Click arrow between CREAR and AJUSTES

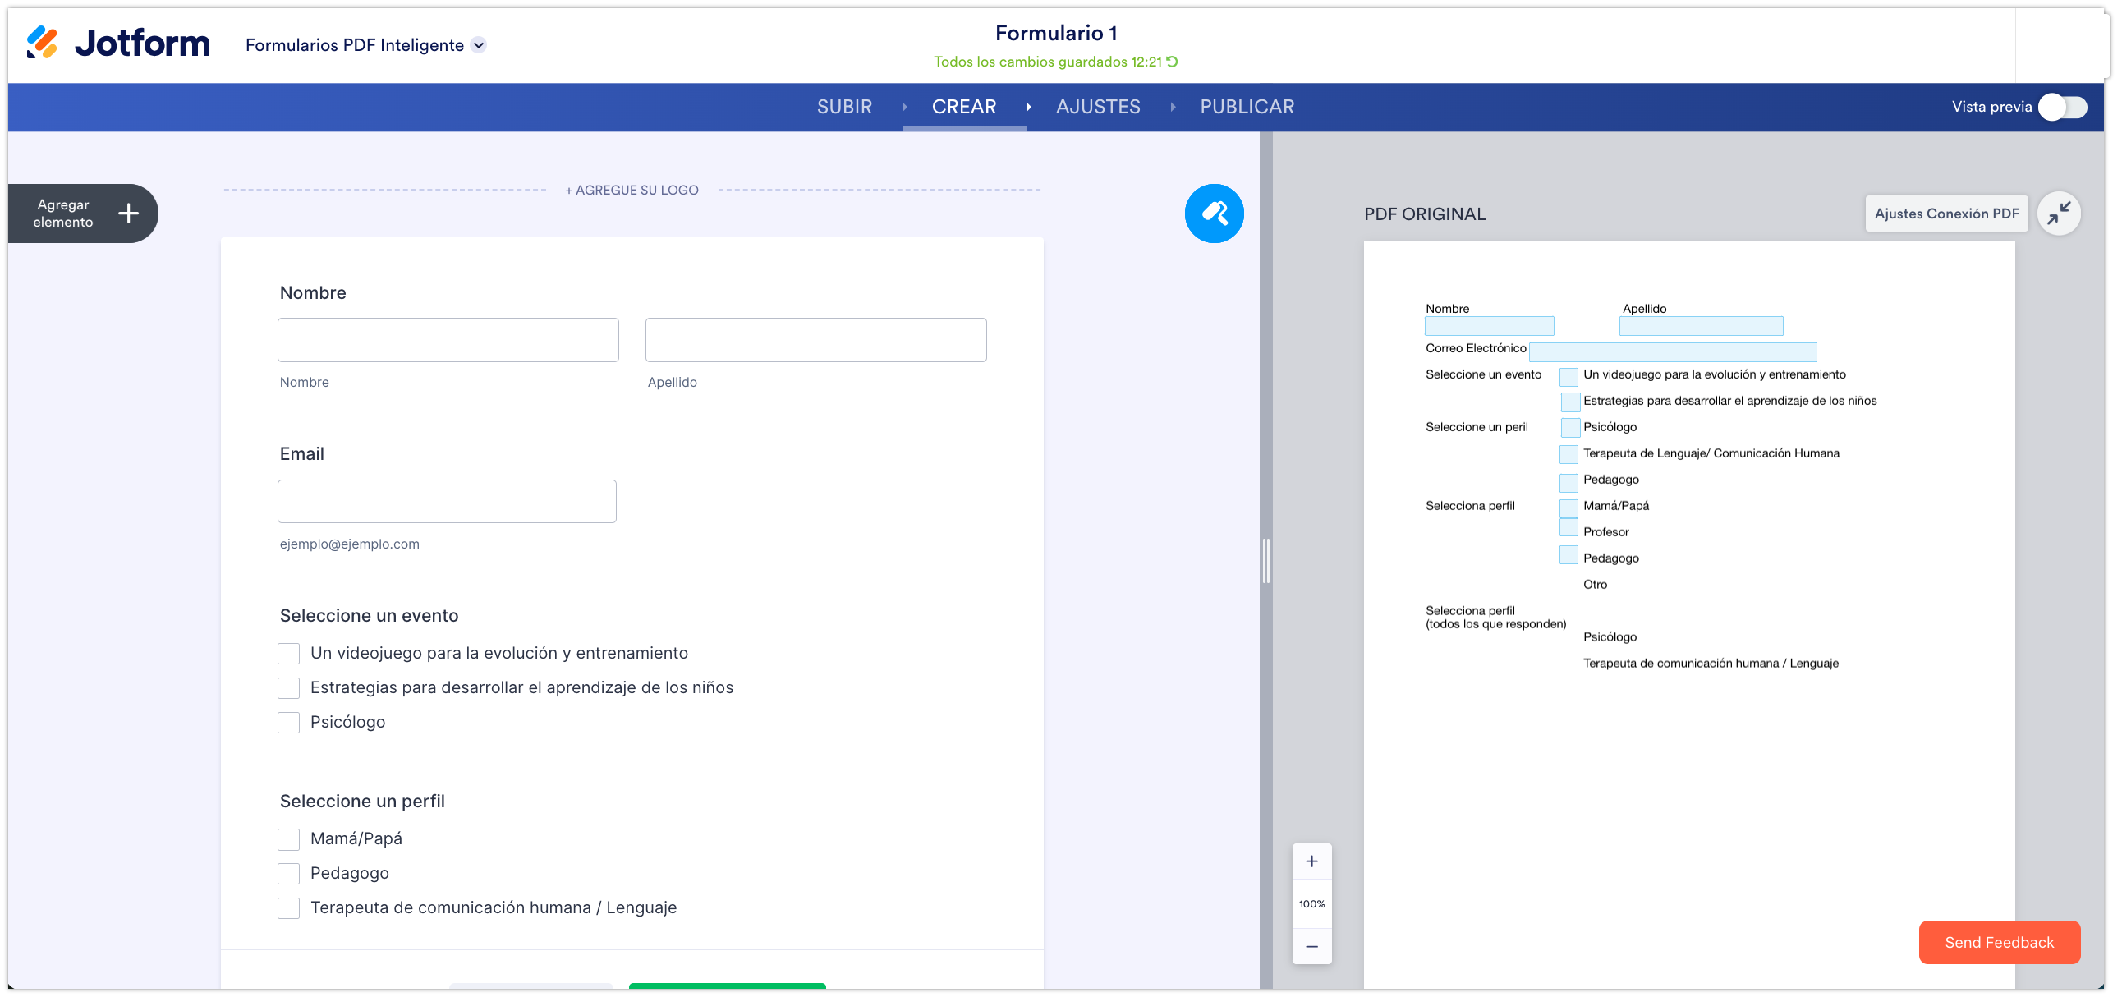pyautogui.click(x=1028, y=107)
